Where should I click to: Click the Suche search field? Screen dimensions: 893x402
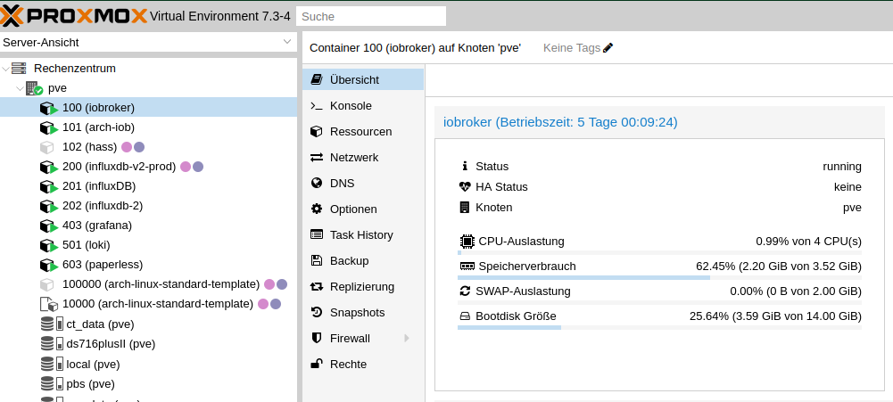tap(371, 17)
